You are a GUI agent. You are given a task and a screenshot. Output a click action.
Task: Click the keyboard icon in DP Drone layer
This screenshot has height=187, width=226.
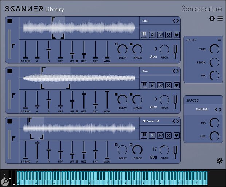tap(144, 135)
